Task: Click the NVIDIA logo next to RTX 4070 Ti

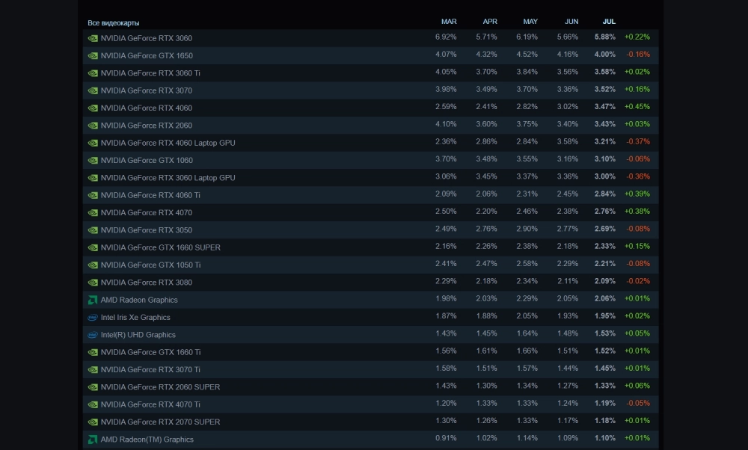Action: point(93,404)
